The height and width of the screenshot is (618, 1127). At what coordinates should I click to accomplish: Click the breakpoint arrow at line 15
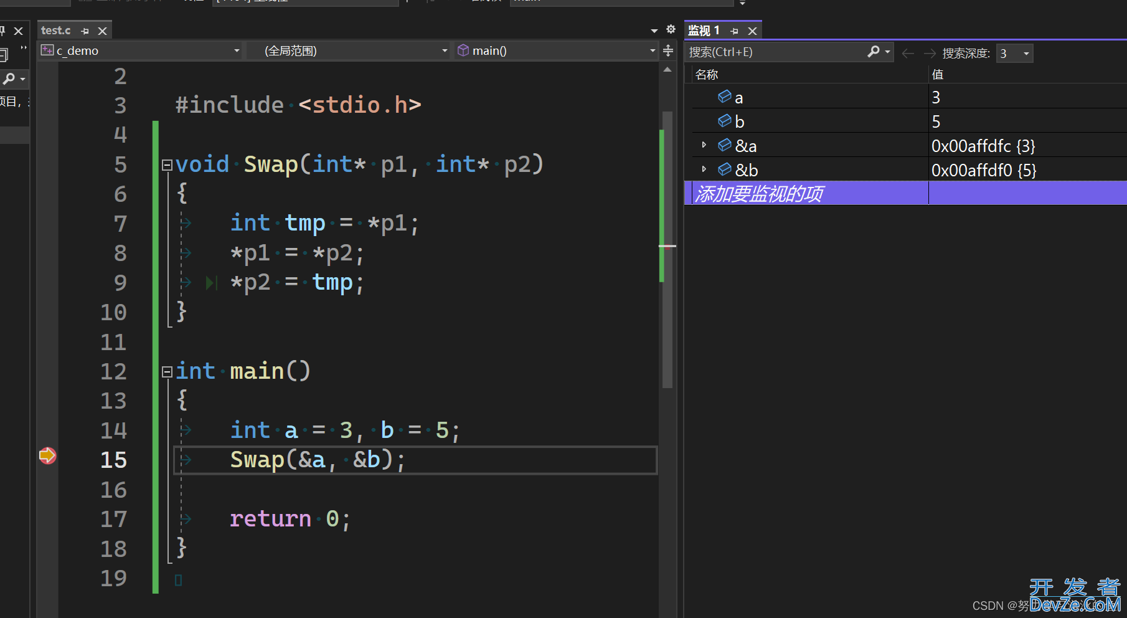47,456
